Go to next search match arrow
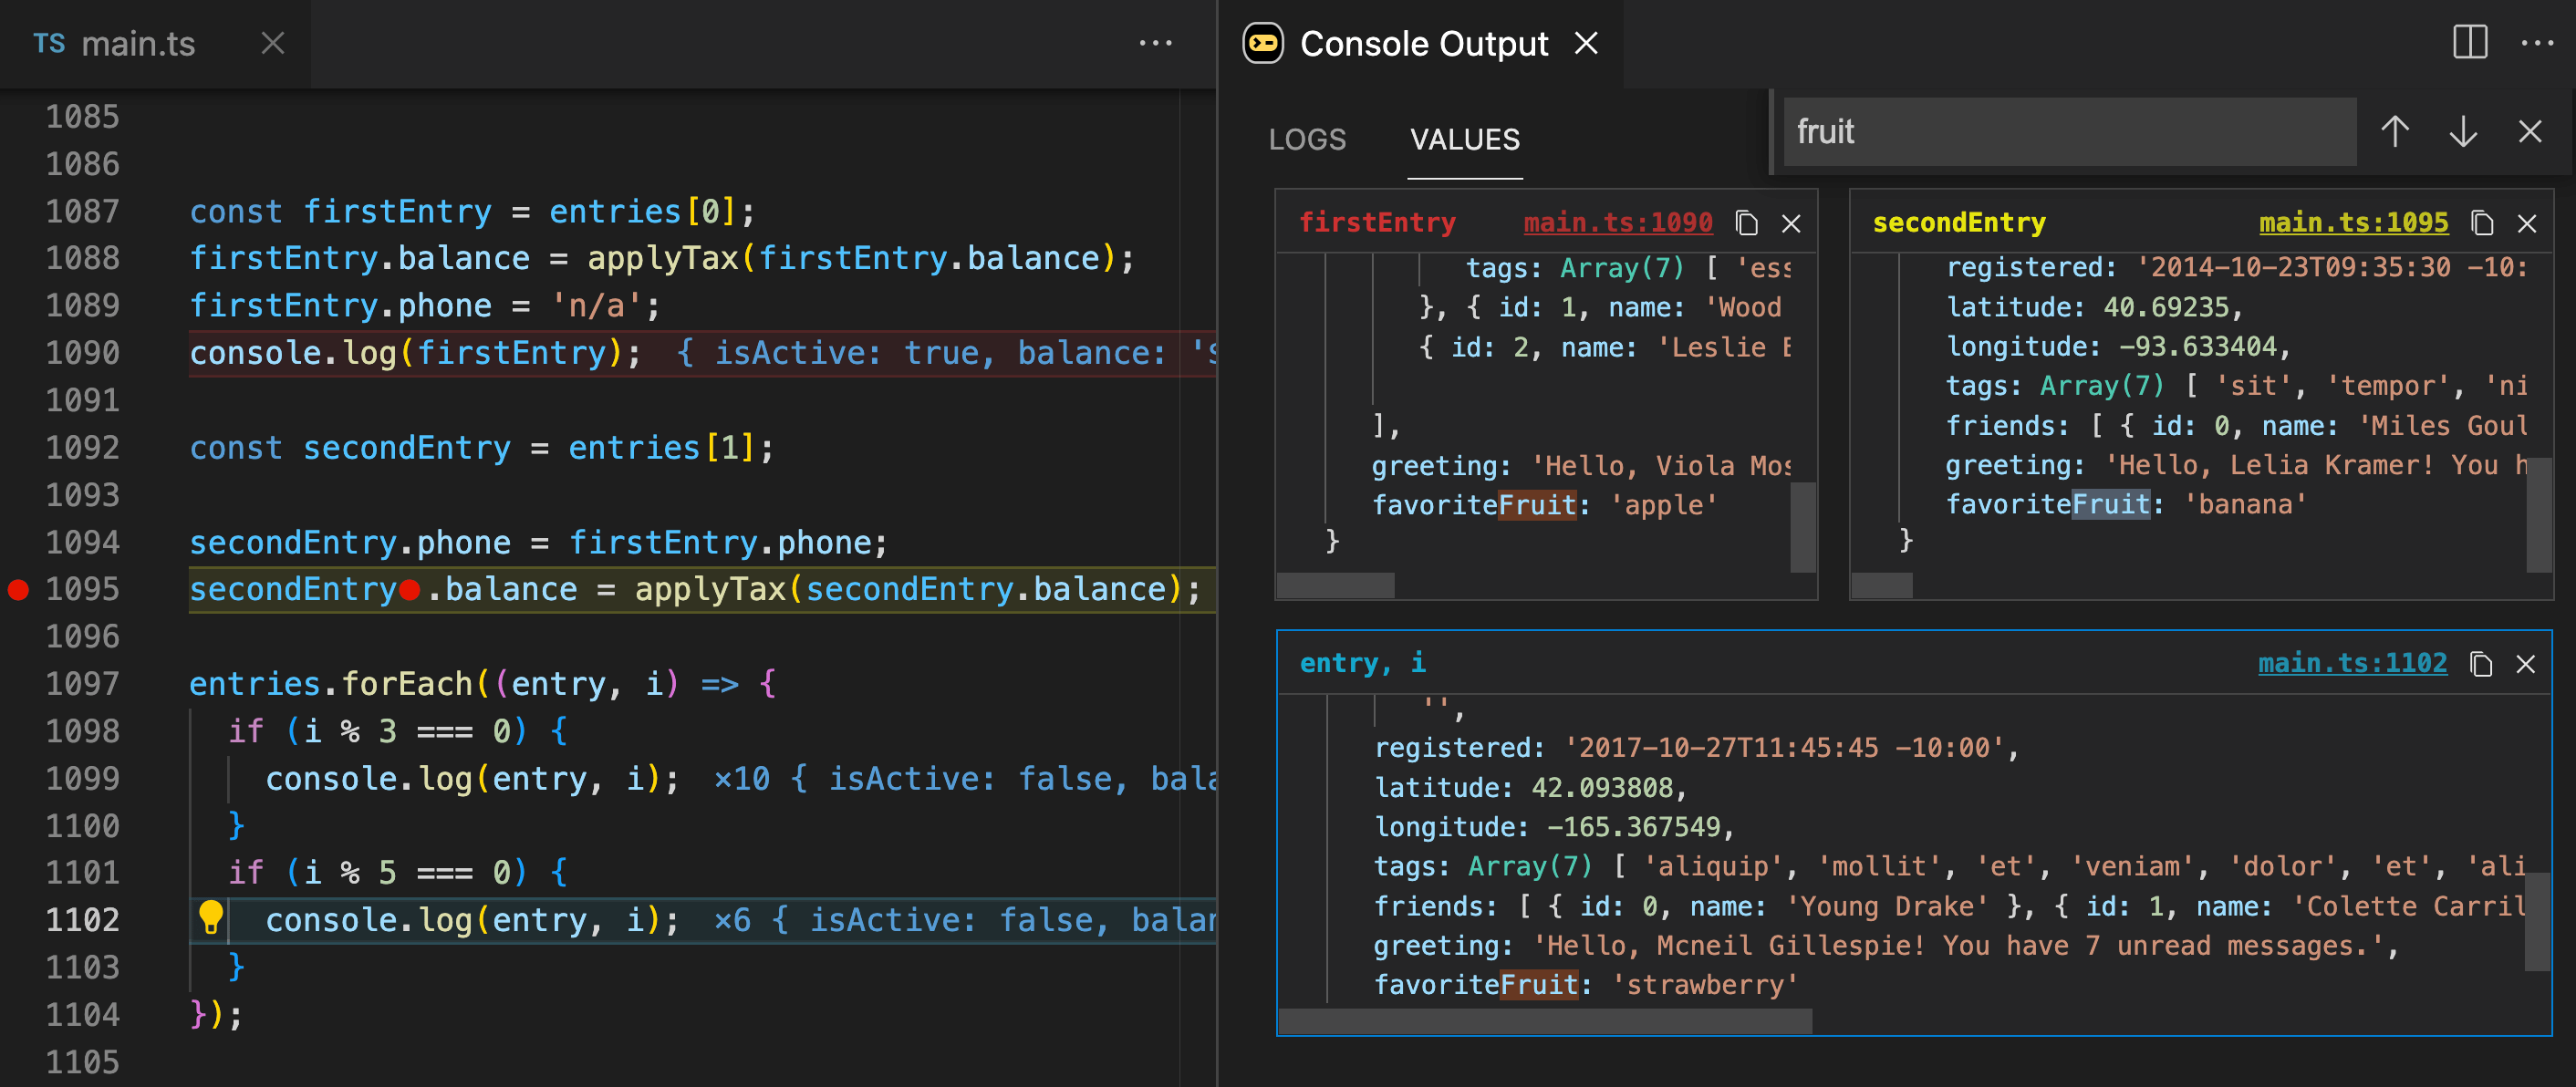The image size is (2576, 1087). [2462, 132]
